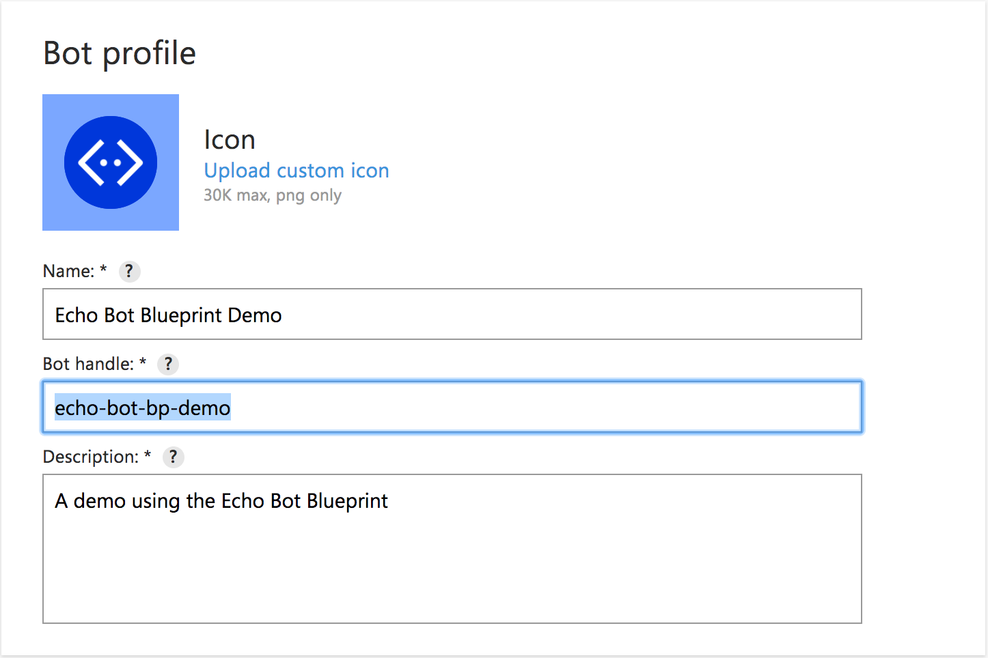Click the highlighted echo-bot-bp-demo text
Image resolution: width=988 pixels, height=658 pixels.
point(142,408)
